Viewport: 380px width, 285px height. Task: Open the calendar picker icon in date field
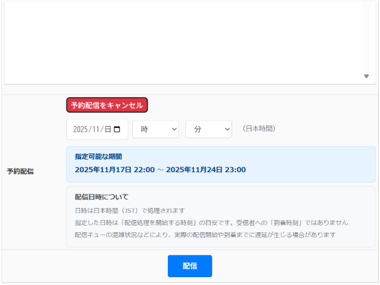(x=117, y=129)
